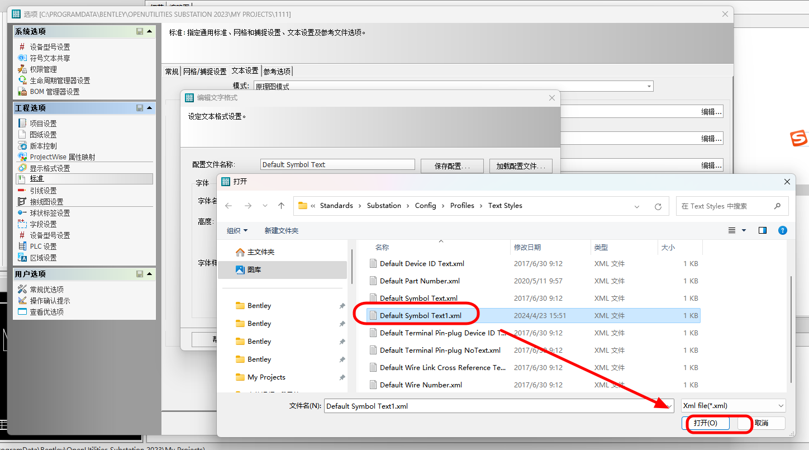Screen dimensions: 809x450
Task: Navigate to Substation in the address breadcrumb
Action: pos(384,206)
